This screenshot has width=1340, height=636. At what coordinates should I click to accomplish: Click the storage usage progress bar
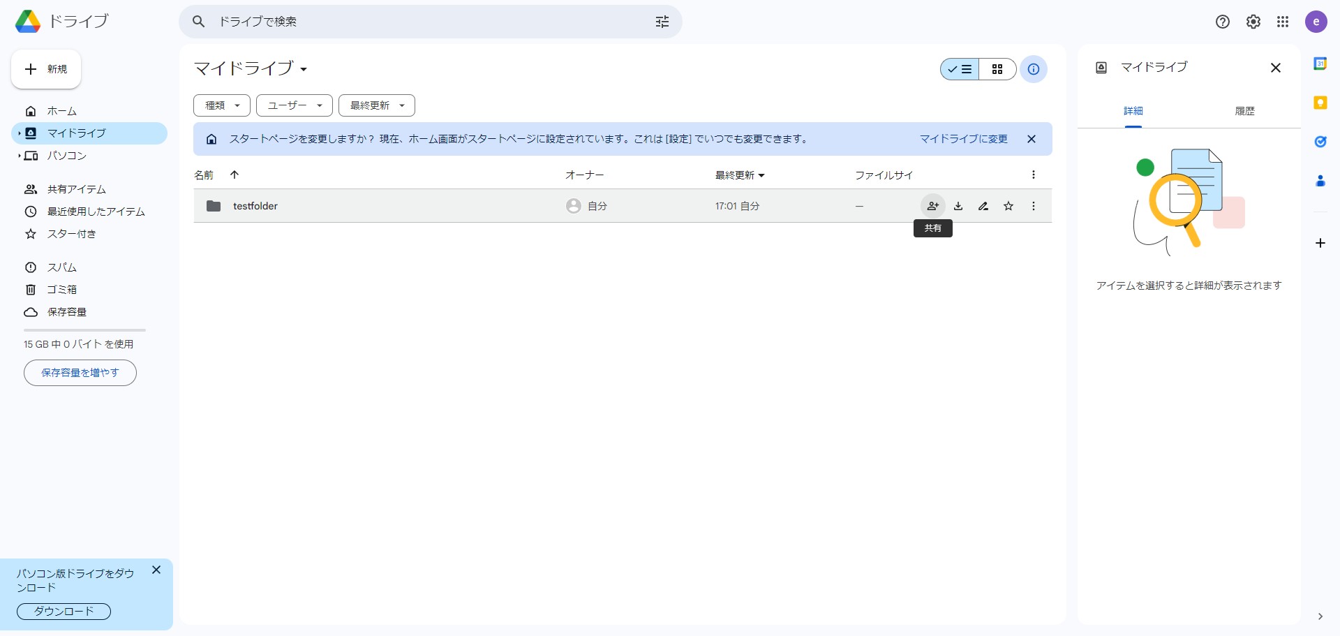84,330
